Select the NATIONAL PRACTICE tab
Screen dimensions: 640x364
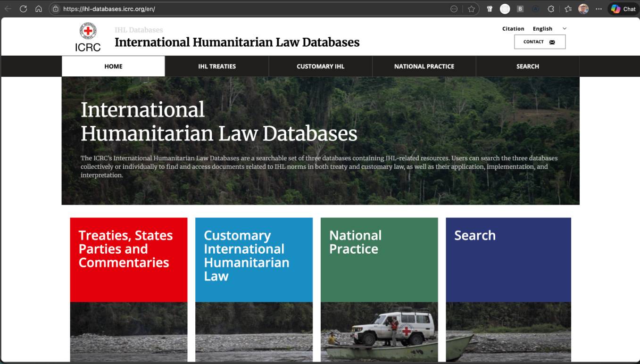tap(424, 66)
